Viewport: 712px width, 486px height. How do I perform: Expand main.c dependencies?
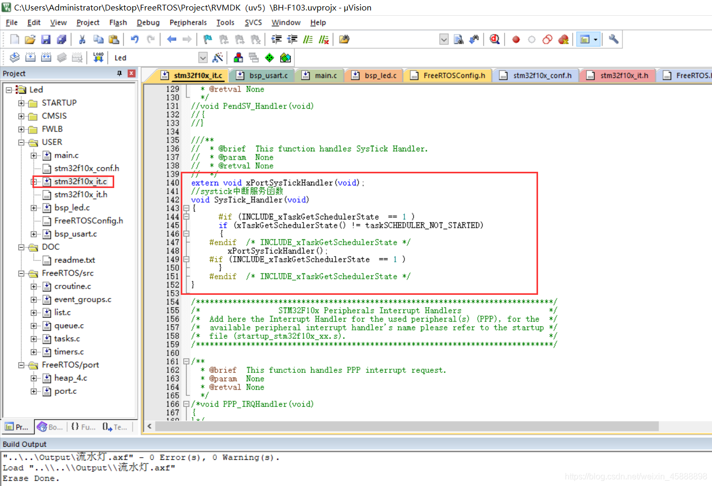coord(34,156)
